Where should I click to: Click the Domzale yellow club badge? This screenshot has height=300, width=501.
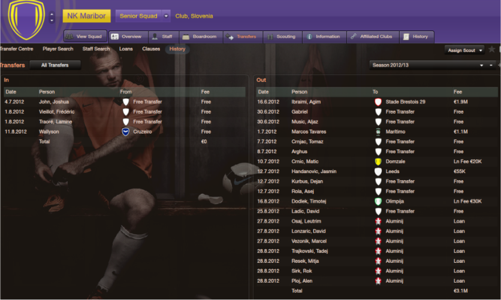tap(378, 162)
